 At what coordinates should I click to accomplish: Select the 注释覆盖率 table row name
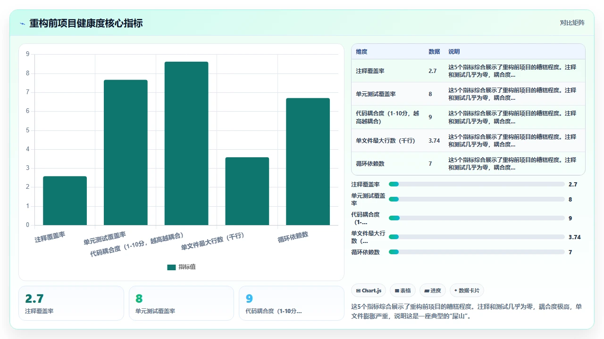click(370, 71)
